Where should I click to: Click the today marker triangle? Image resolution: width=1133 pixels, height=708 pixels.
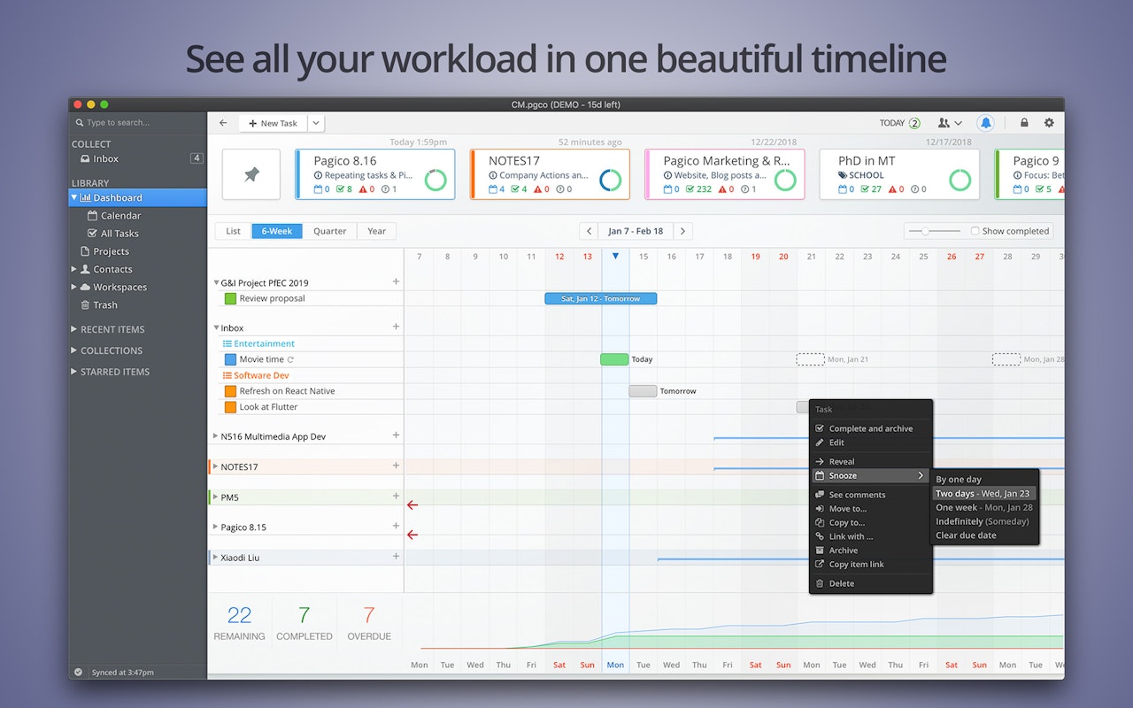(615, 256)
